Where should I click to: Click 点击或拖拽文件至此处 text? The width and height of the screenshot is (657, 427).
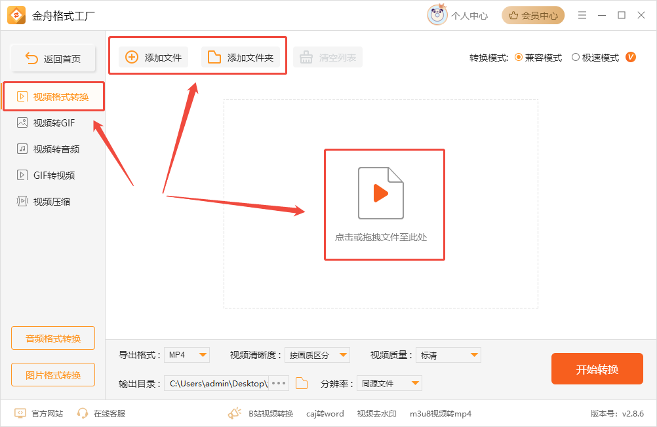[x=381, y=237]
